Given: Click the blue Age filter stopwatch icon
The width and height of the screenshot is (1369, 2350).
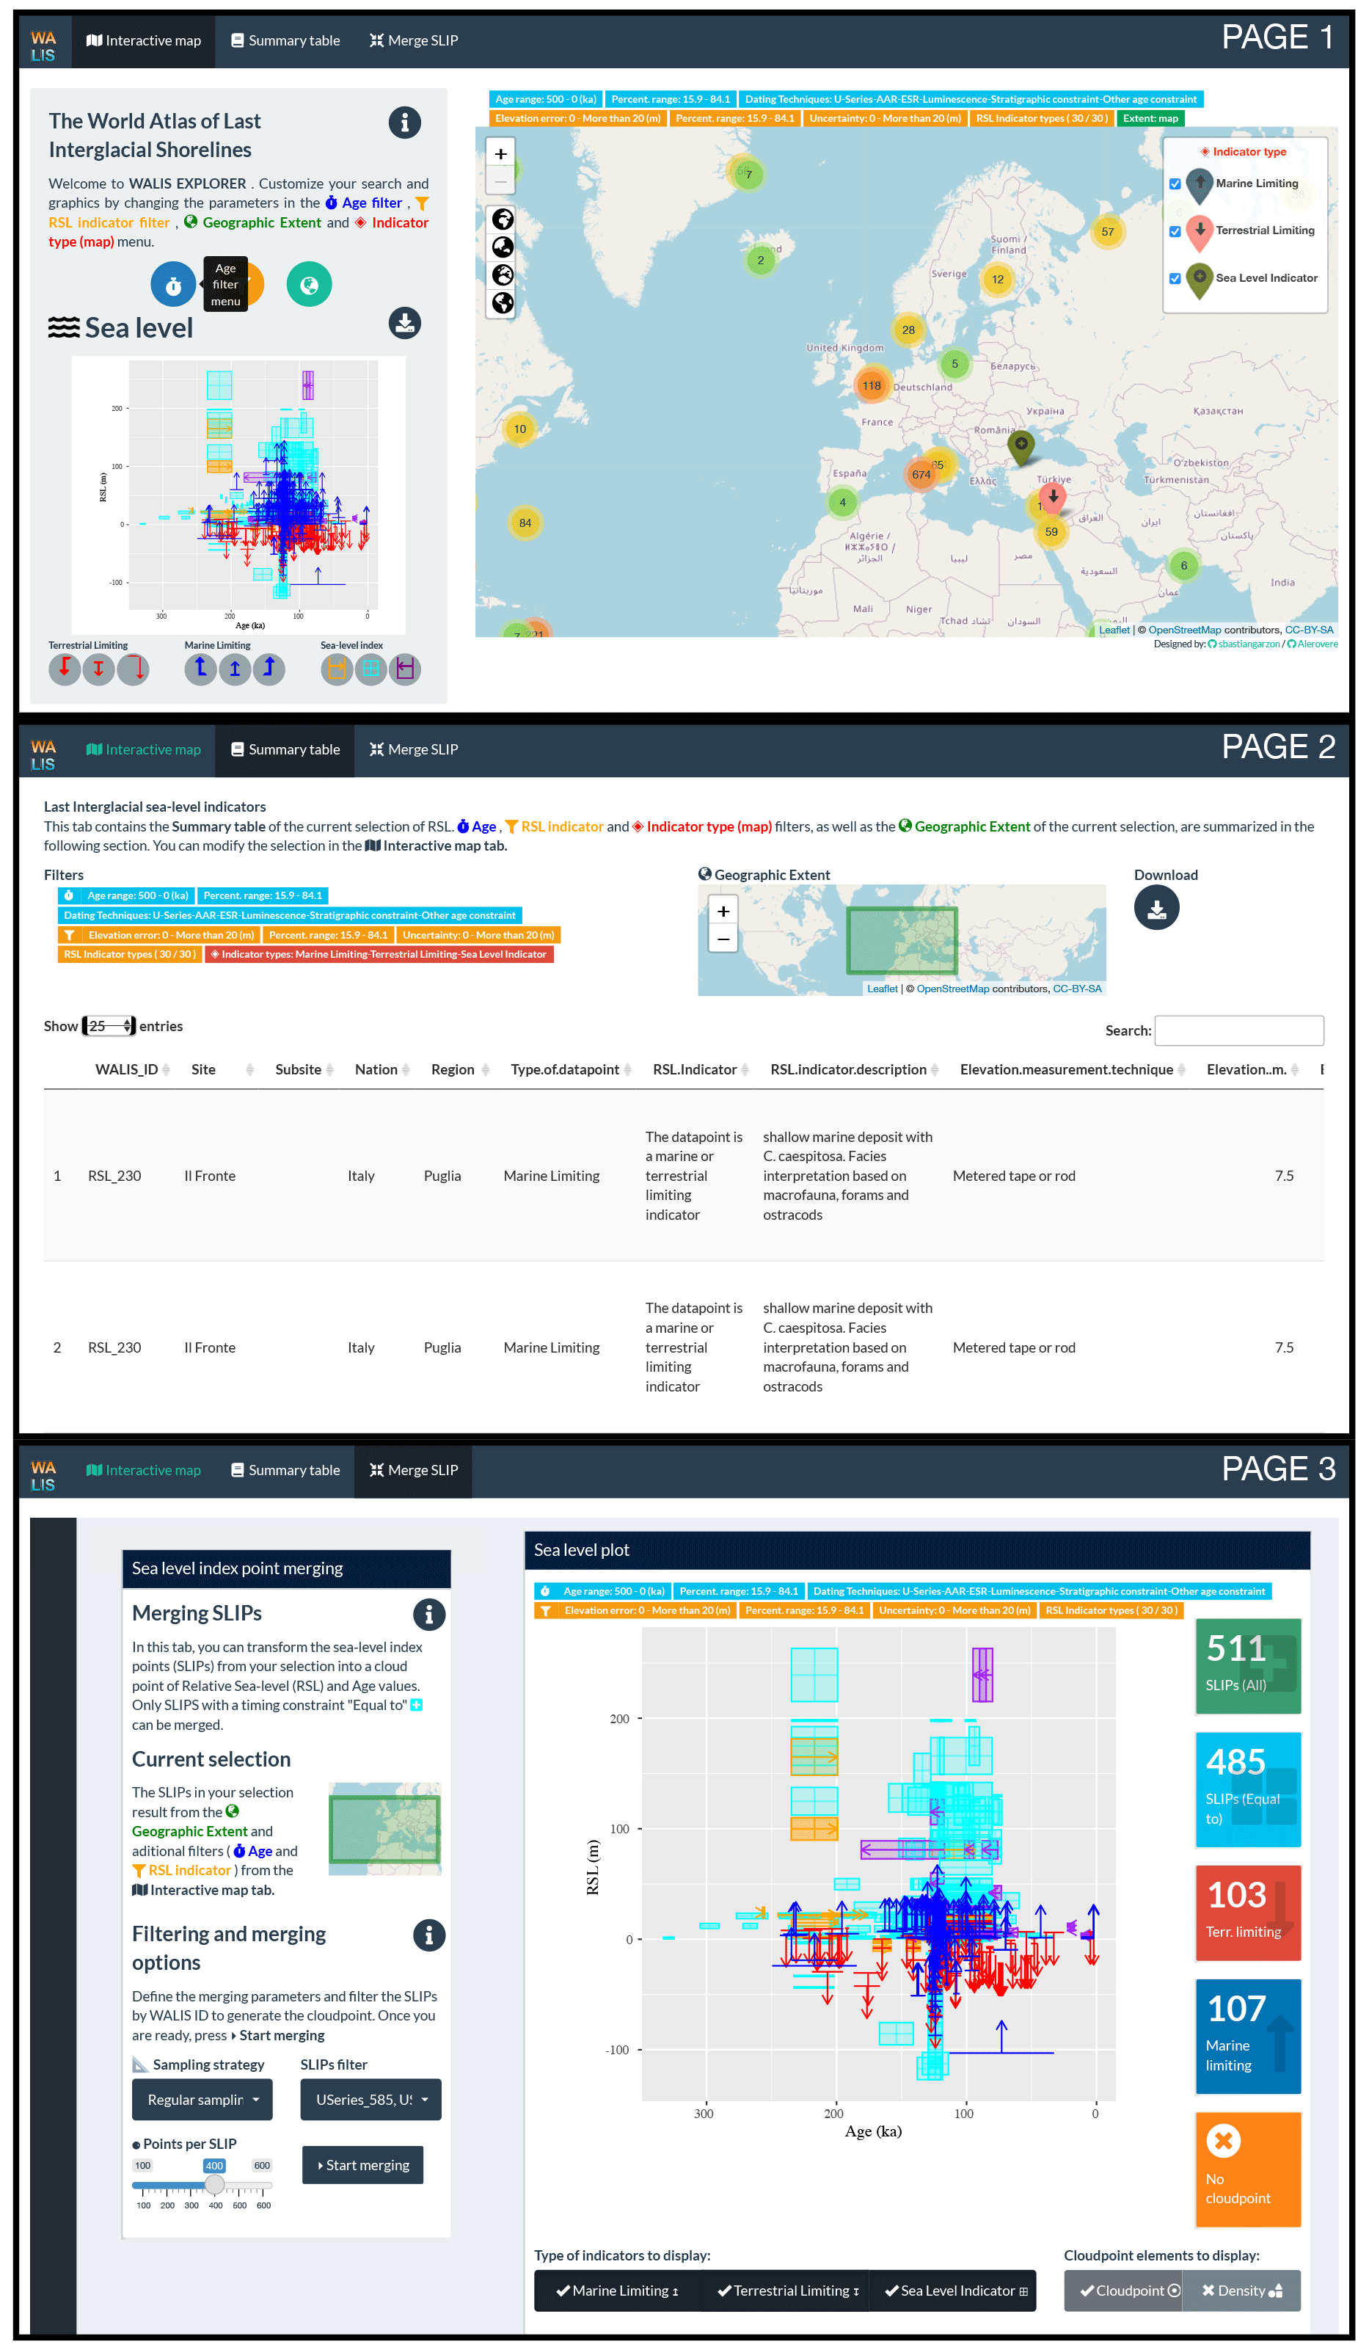Looking at the screenshot, I should (172, 285).
